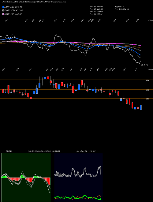The height and width of the screenshot is (202, 153).
Task: Select the 'DOW PT: 467.65' legend text
Action: [13, 14]
